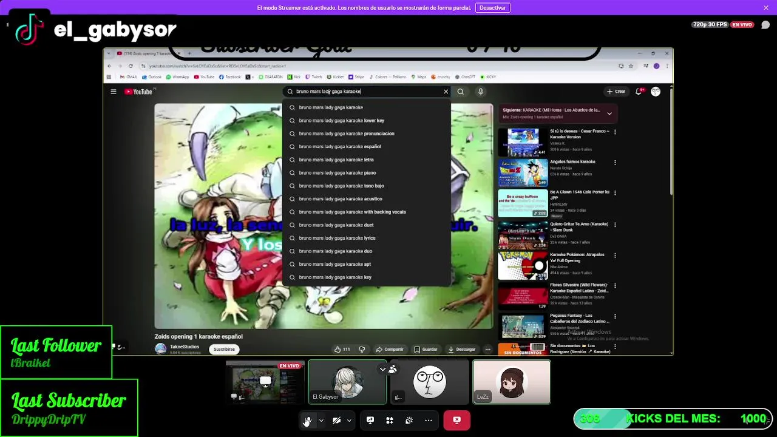Open more options for 'Quiero Gritar Te Amo'
Image resolution: width=777 pixels, height=437 pixels.
[615, 225]
